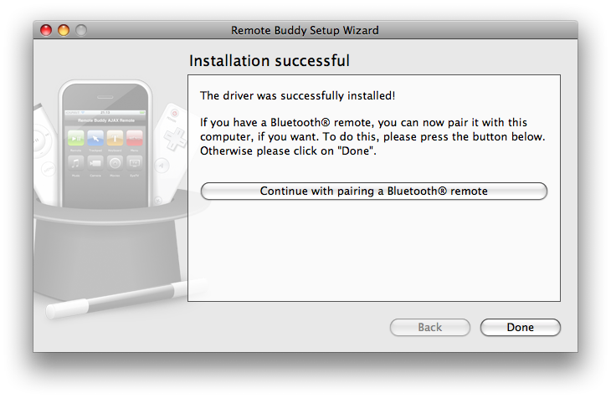Click the gray zoom window button
The image size is (611, 398).
[81, 30]
